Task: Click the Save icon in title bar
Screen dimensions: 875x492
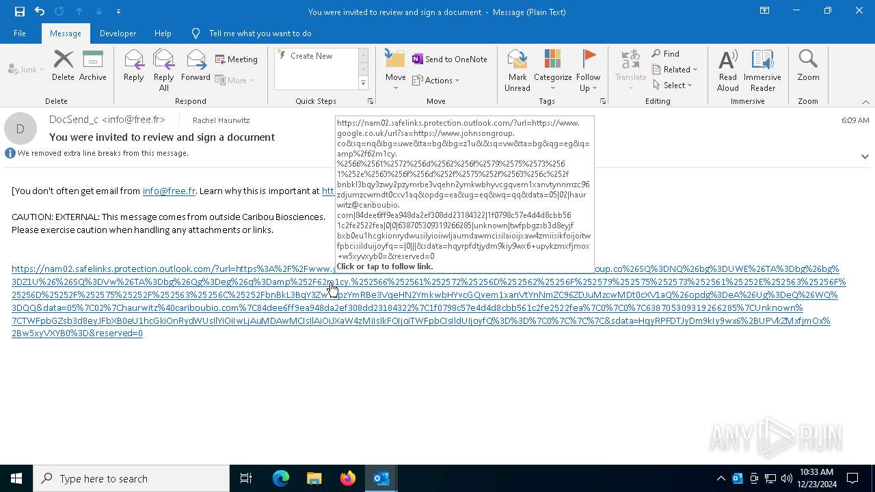Action: pyautogui.click(x=19, y=11)
